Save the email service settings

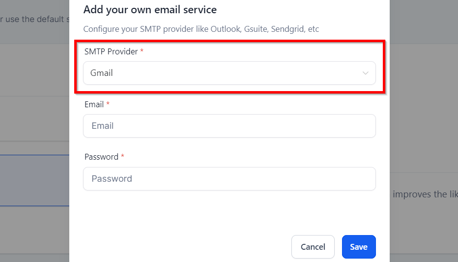tap(358, 247)
